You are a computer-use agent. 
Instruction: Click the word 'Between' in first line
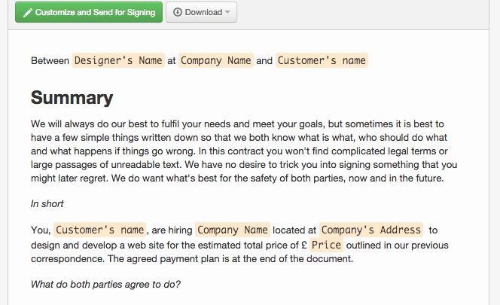[x=50, y=60]
